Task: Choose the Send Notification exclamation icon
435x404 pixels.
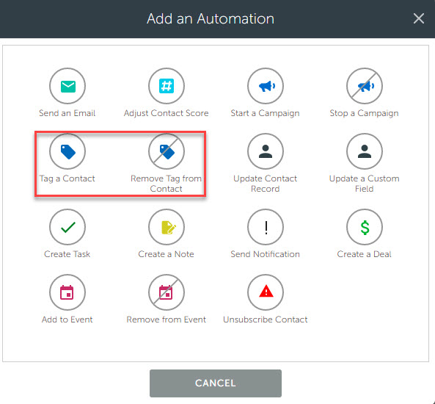Action: (266, 227)
